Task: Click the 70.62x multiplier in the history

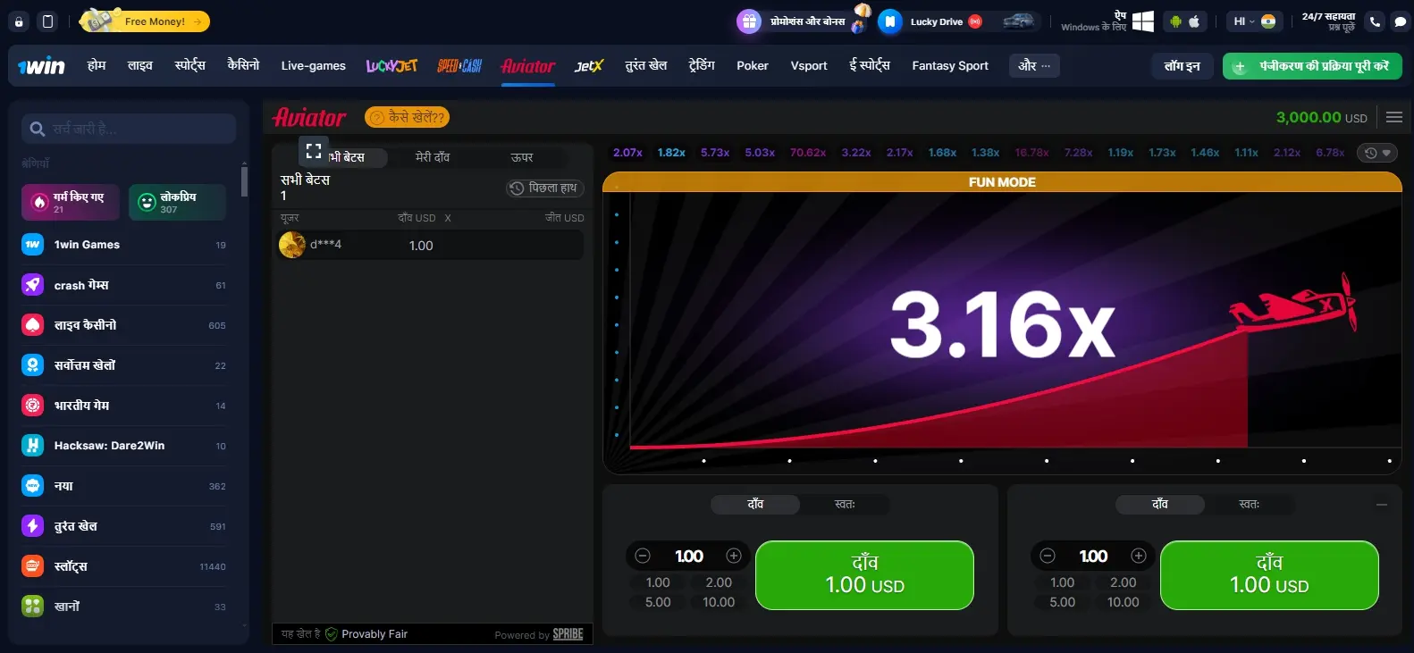Action: [x=808, y=153]
